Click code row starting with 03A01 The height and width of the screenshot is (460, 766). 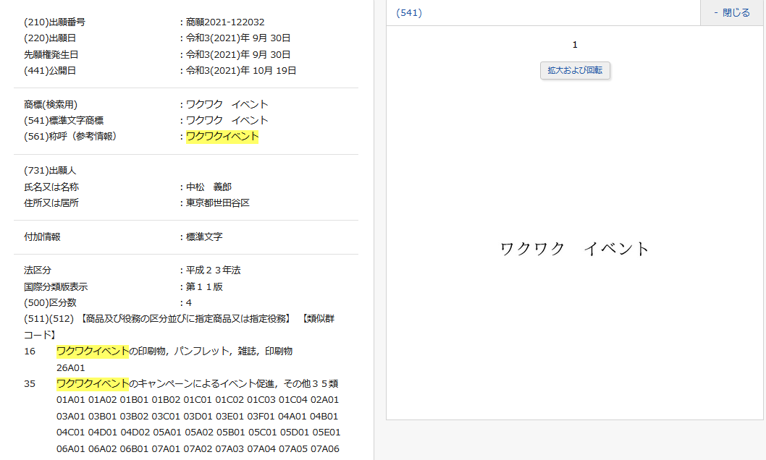[198, 417]
